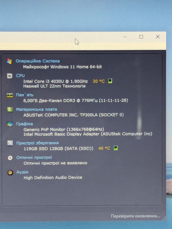
Task: Select text Майкрософт Windows 11 Home 64-bit
Action: [62, 67]
